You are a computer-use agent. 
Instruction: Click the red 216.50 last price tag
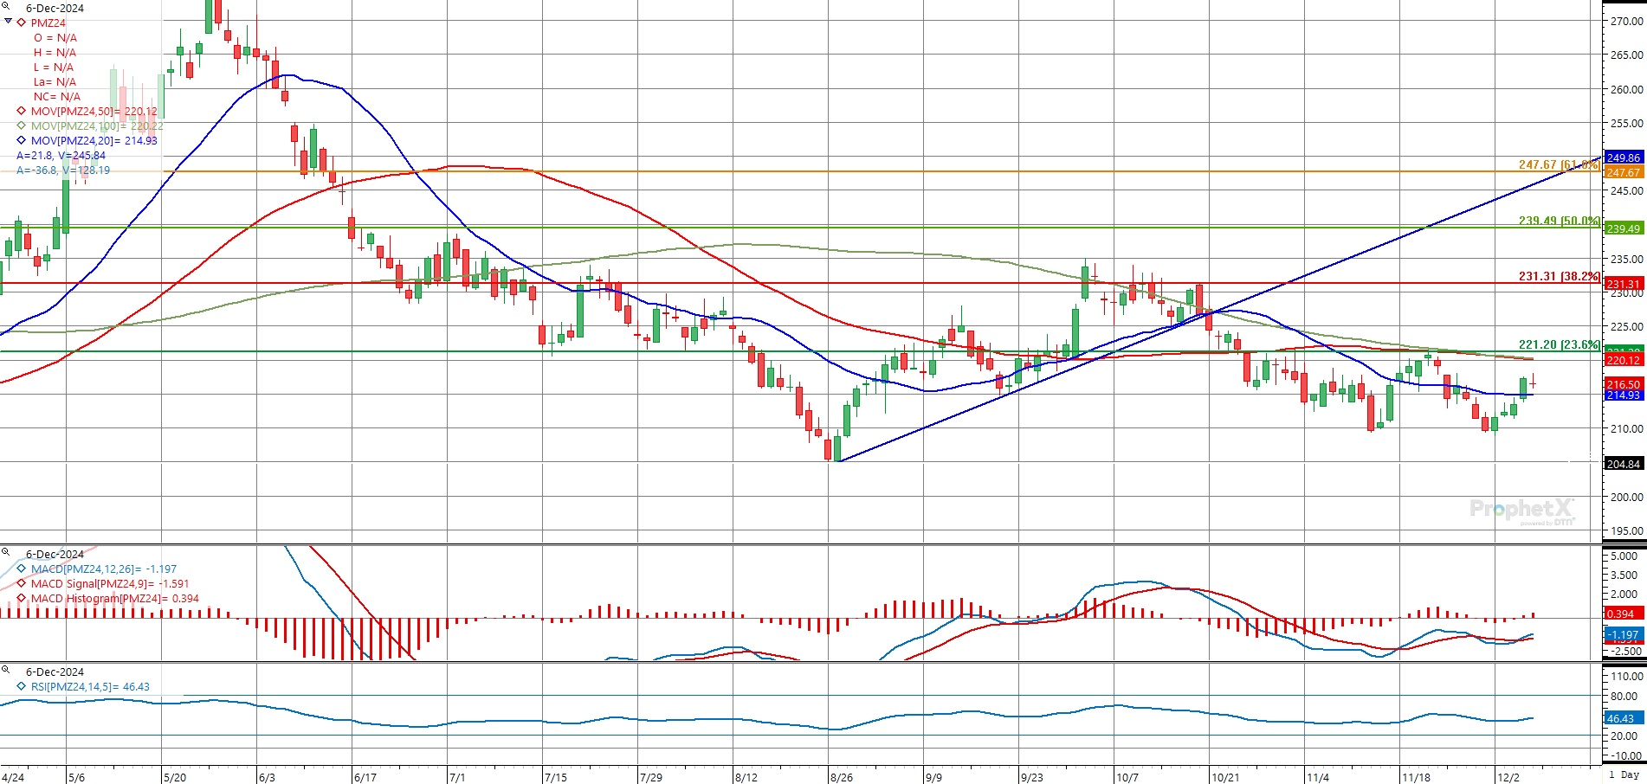tap(1623, 384)
